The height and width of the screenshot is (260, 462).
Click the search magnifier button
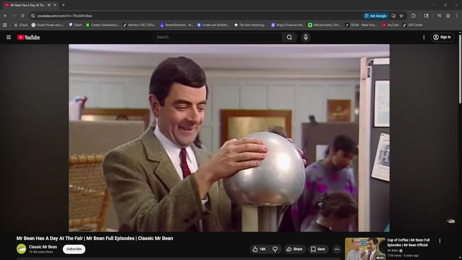[289, 37]
